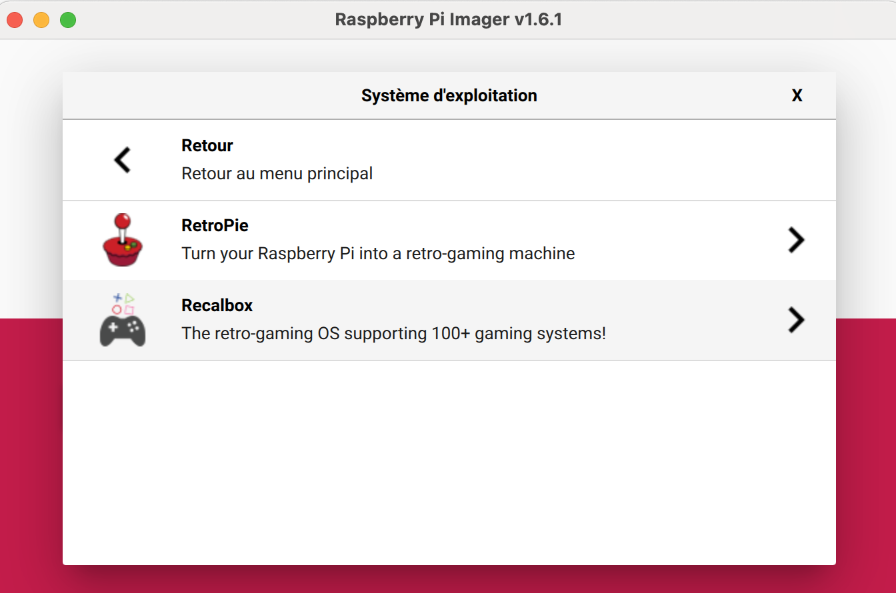Screen dimensions: 896x593
Task: Minimize the window with the yellow button
Action: click(41, 20)
